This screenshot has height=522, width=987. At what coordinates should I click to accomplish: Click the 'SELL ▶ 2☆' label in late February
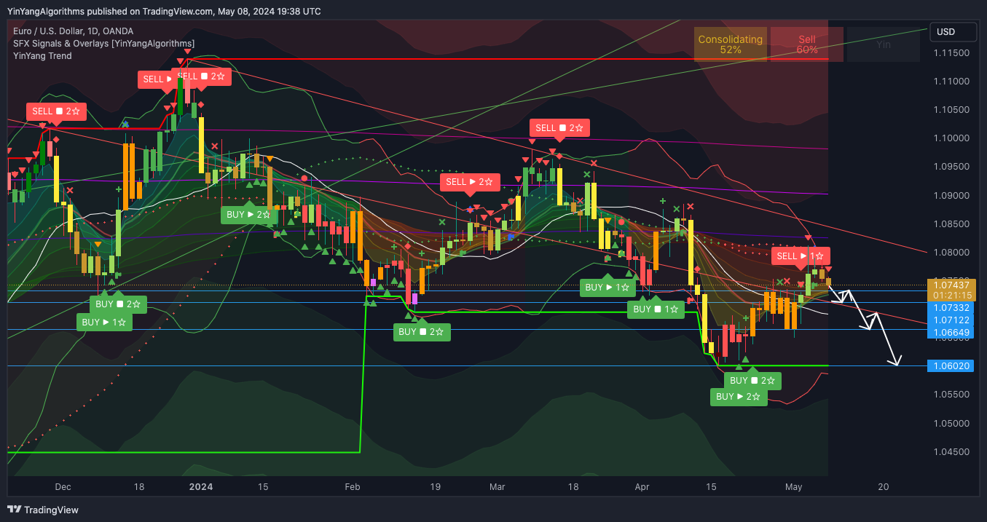click(470, 182)
